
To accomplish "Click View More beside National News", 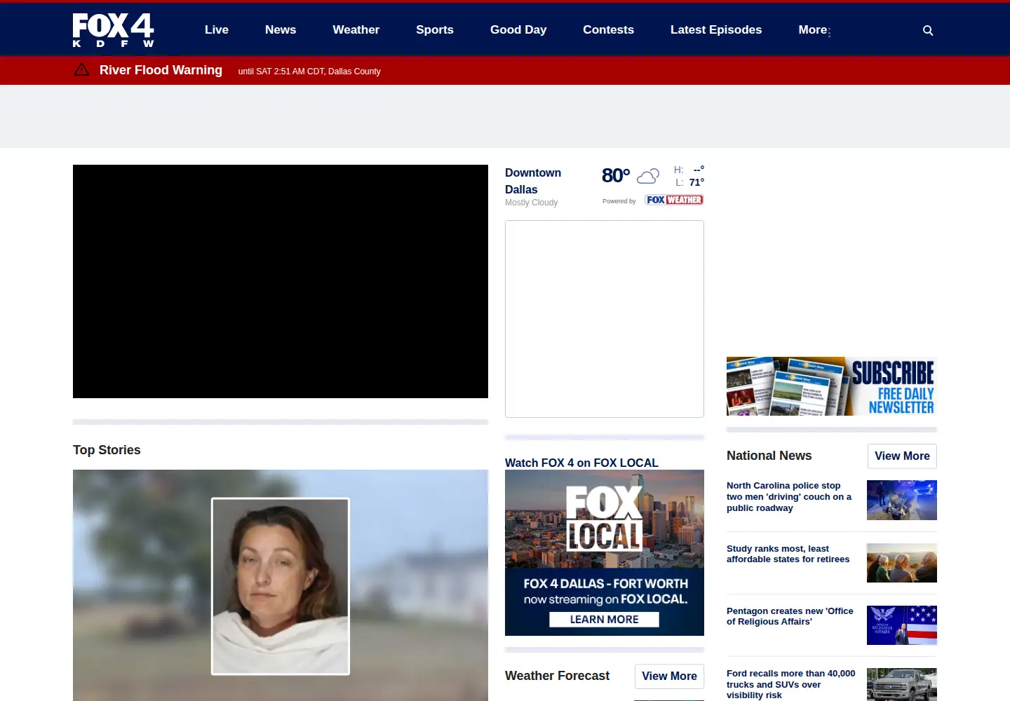I will [x=902, y=456].
